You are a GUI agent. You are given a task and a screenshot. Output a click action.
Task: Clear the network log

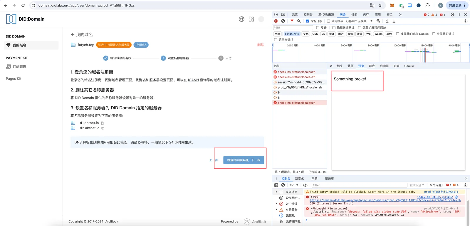point(283,21)
